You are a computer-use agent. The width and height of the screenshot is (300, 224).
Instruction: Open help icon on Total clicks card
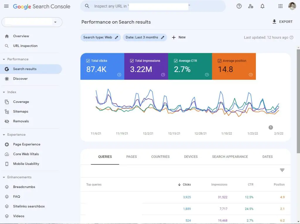click(119, 75)
